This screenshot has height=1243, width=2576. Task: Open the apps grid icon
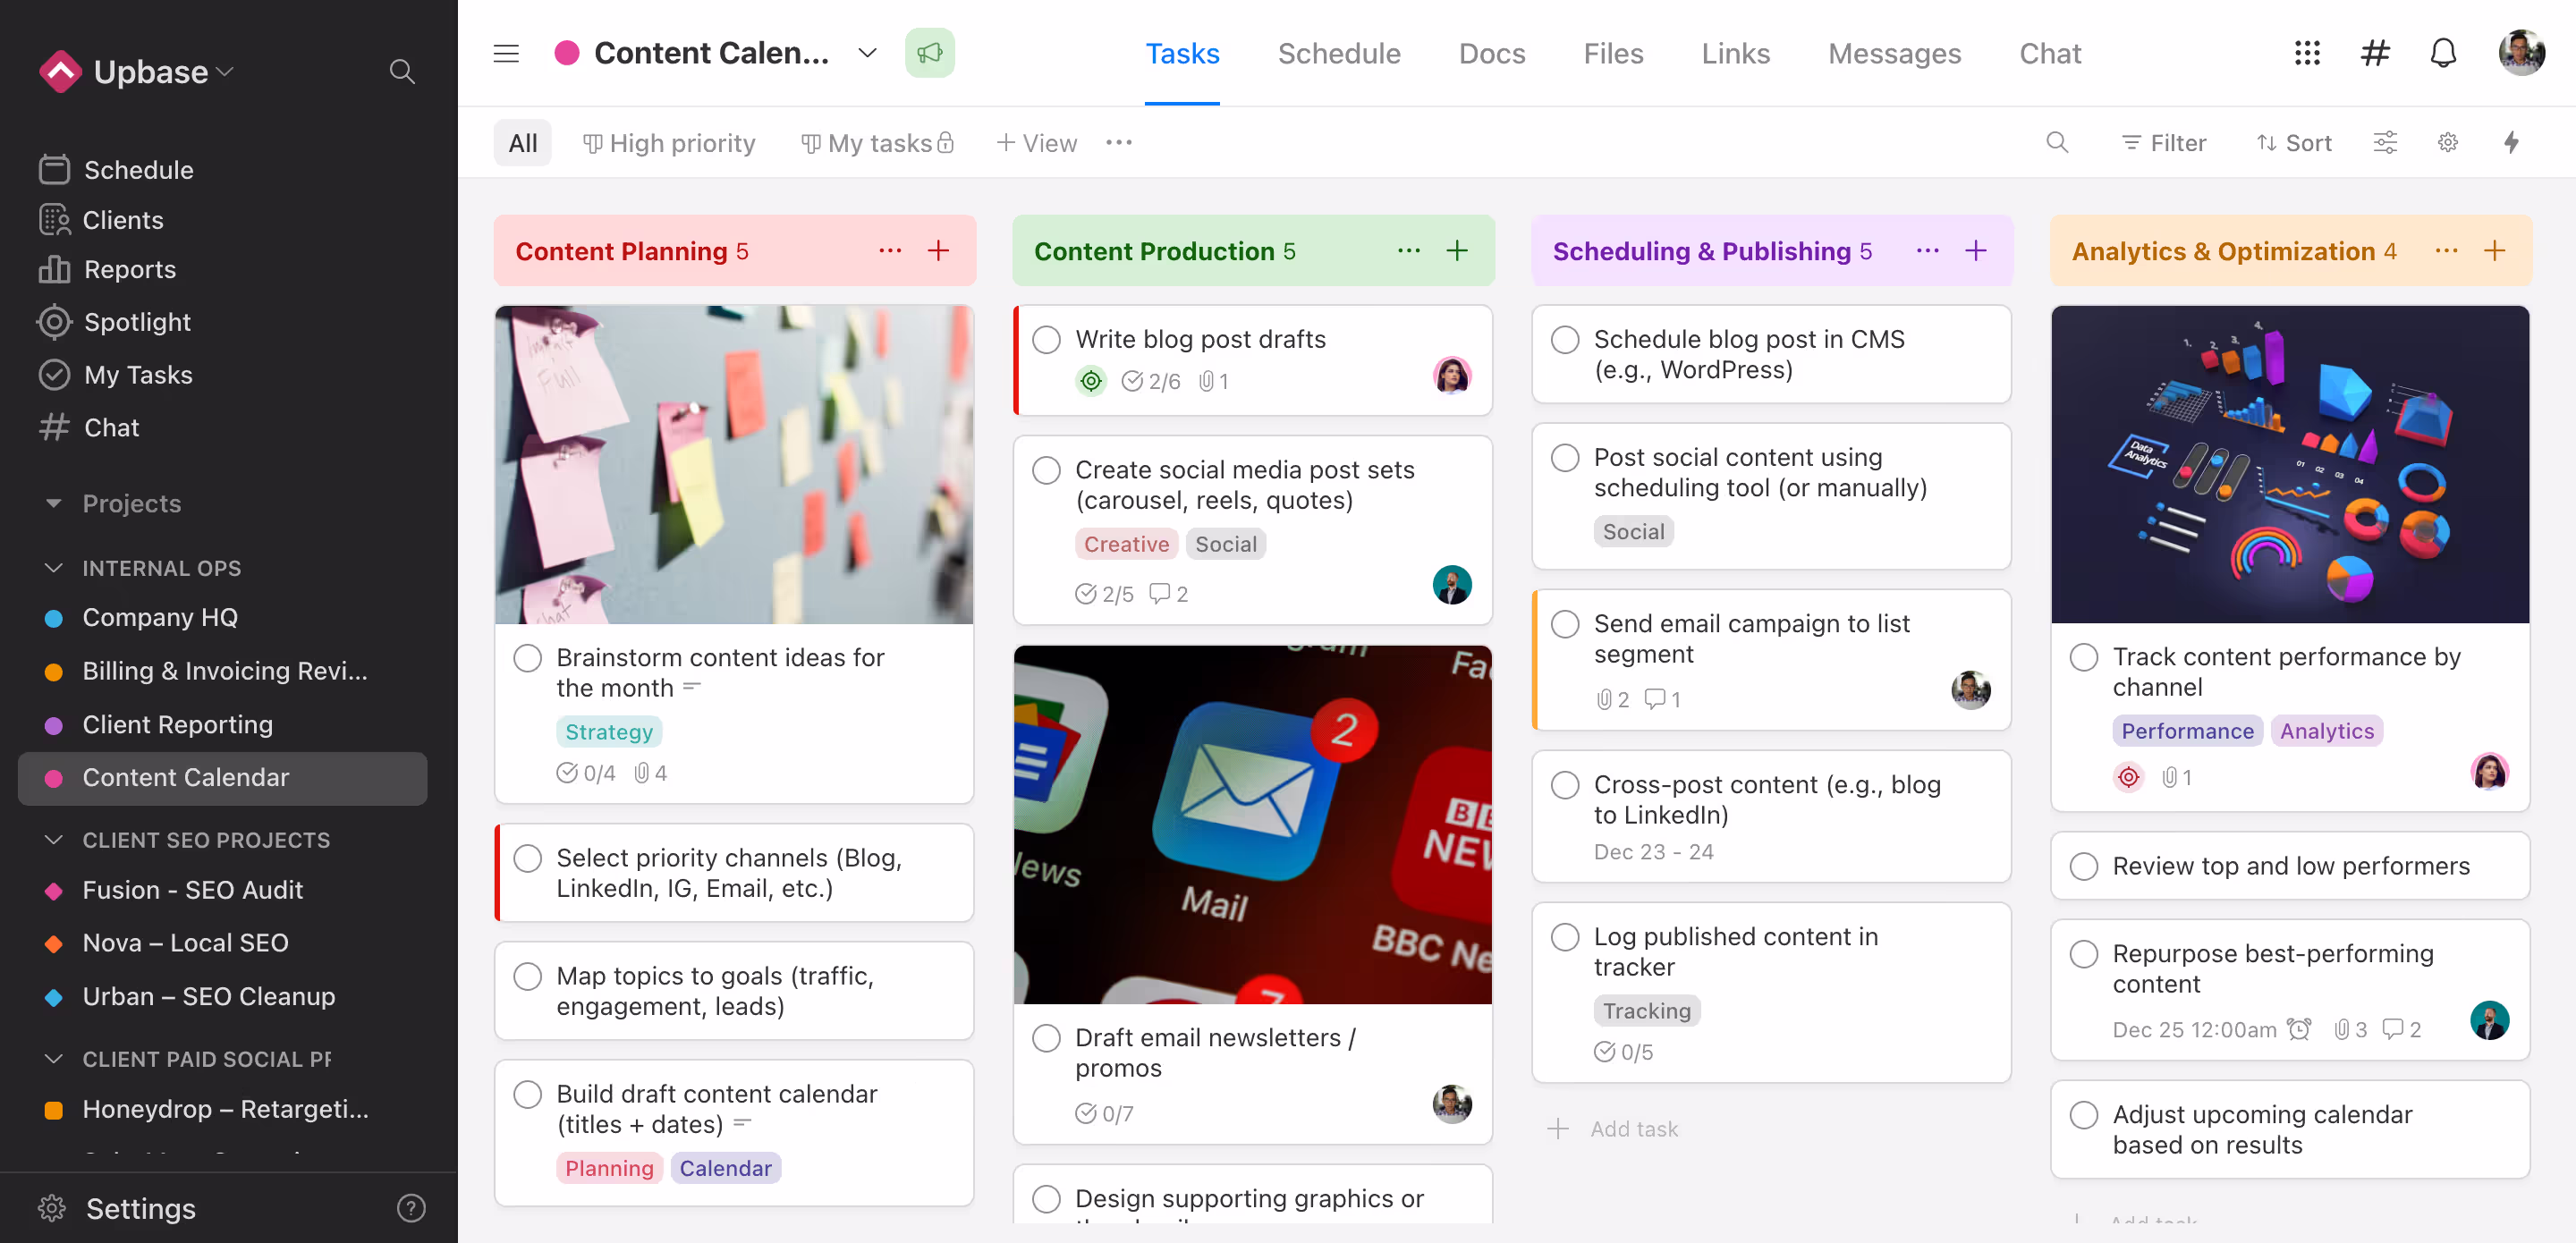[2306, 53]
